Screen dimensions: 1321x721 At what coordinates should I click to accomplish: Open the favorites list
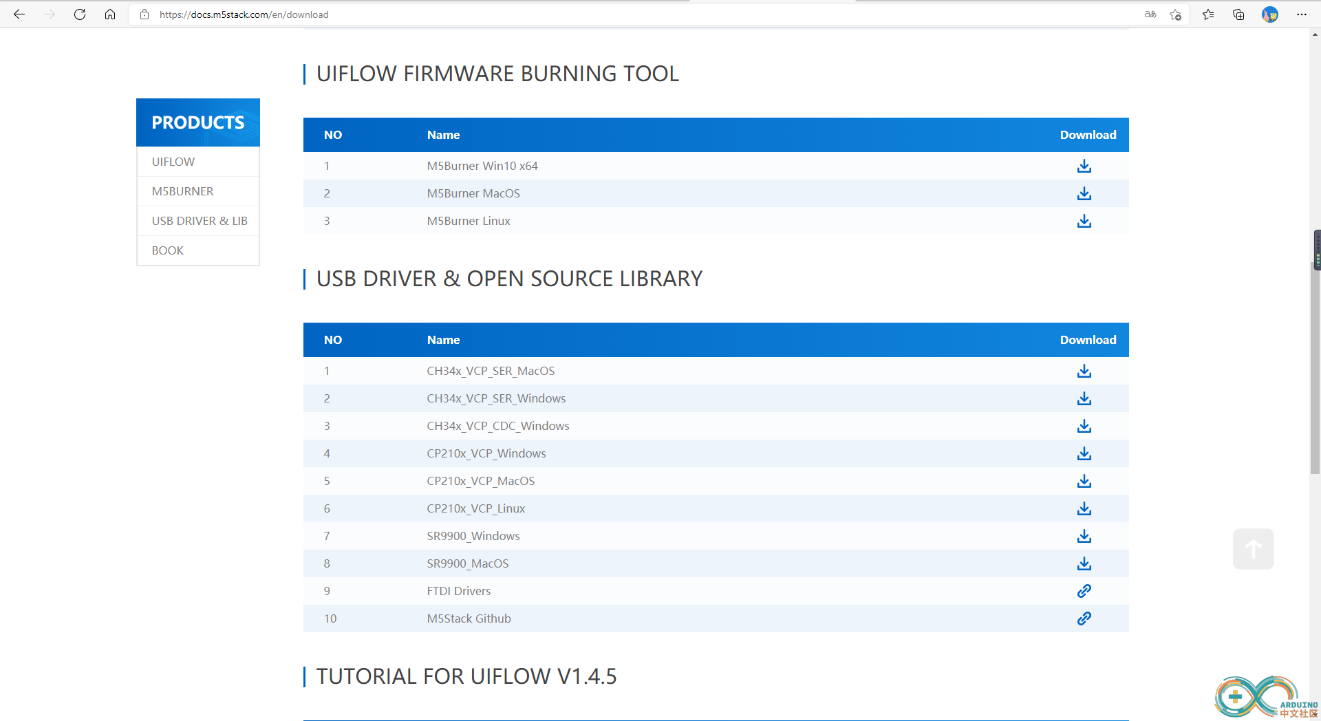tap(1208, 14)
